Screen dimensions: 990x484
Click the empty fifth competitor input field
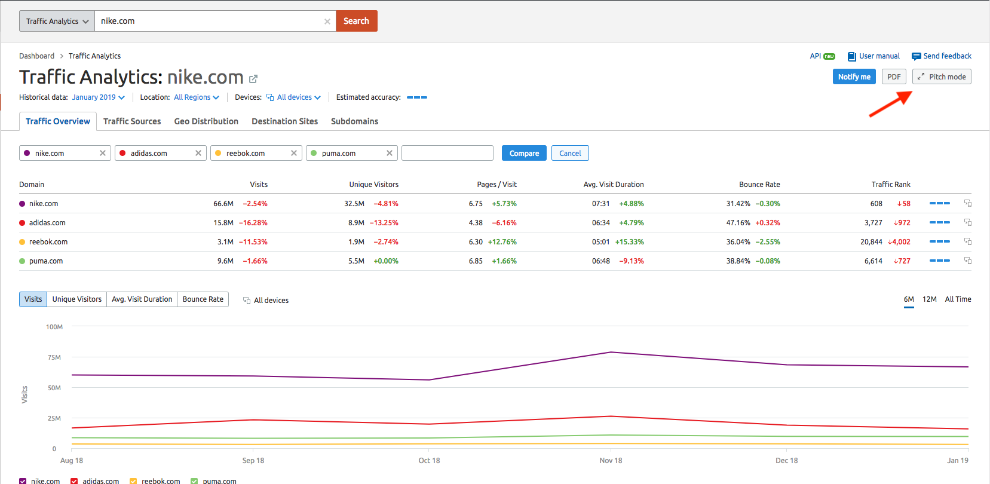click(x=447, y=154)
